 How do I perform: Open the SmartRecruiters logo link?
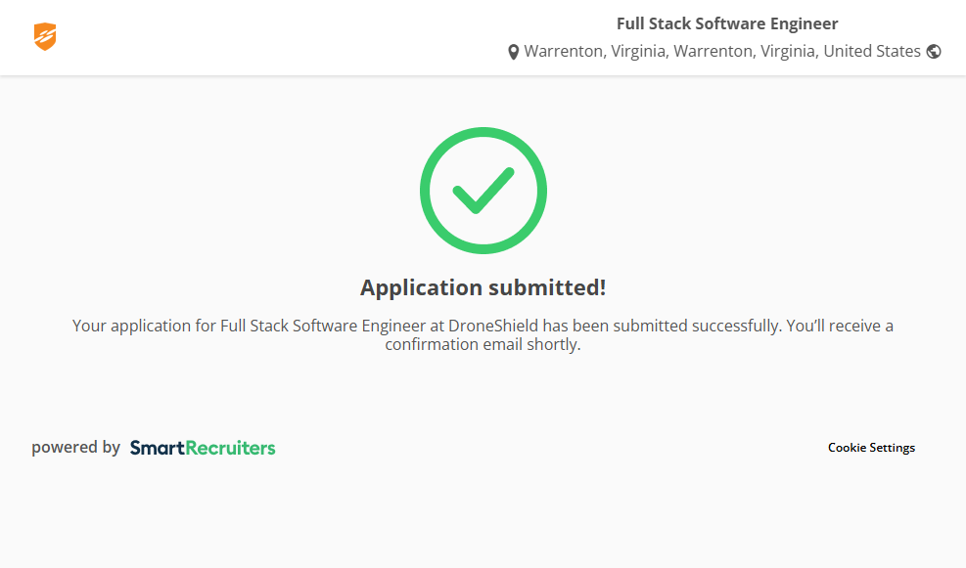pos(203,448)
